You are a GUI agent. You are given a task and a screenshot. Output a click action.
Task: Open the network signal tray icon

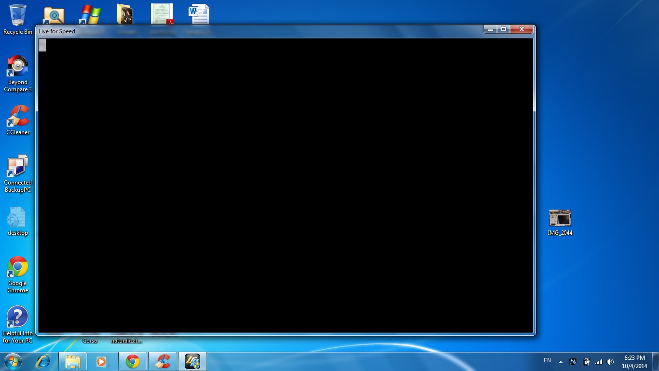pos(599,361)
